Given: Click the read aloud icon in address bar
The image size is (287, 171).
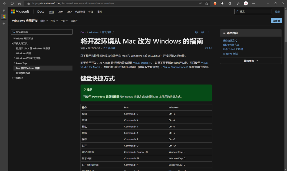Looking at the screenshot, I should tap(200, 3).
